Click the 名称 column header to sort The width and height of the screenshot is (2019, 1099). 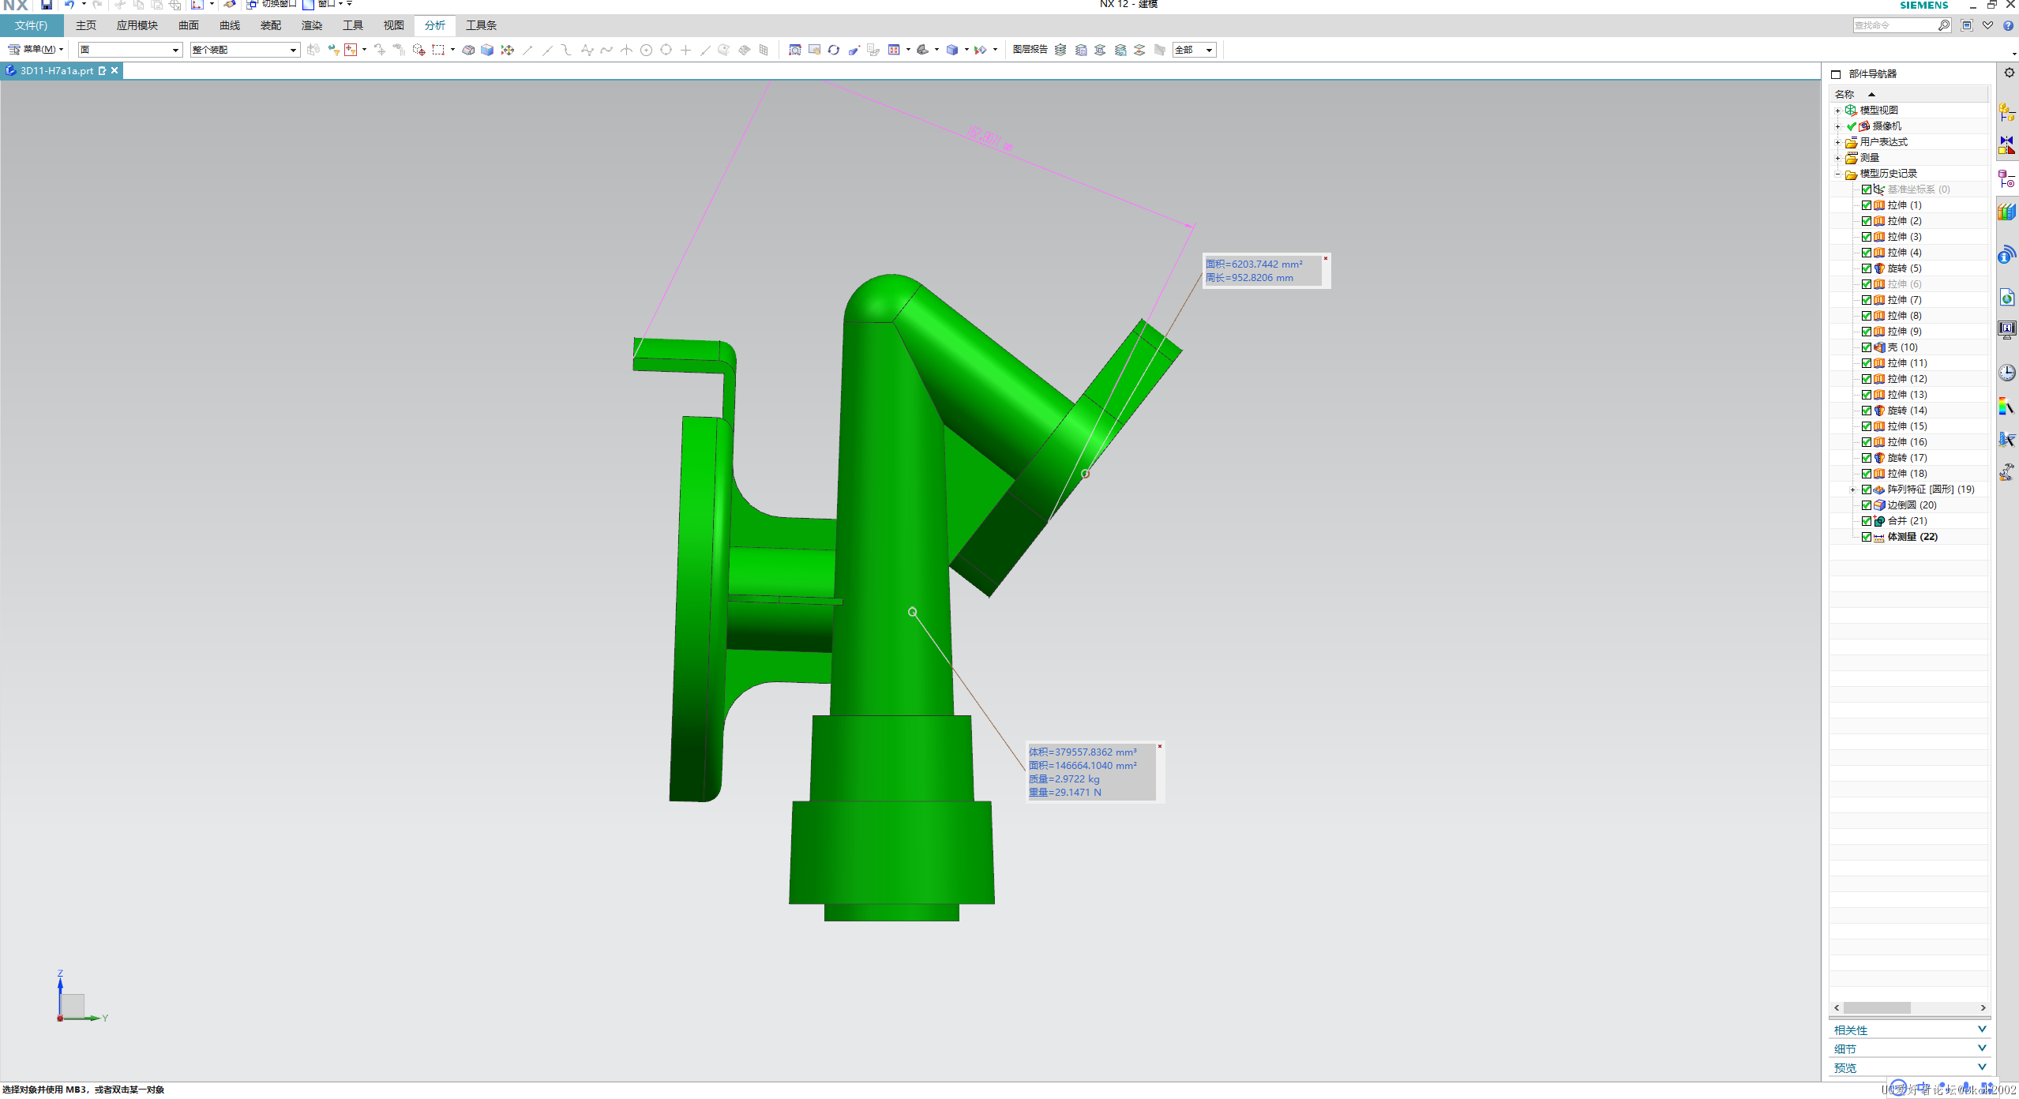(x=1909, y=94)
